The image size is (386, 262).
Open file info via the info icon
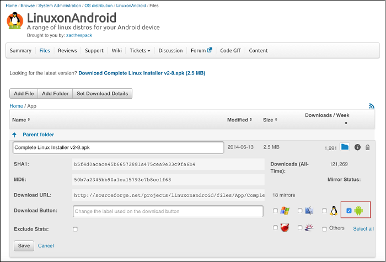point(357,147)
